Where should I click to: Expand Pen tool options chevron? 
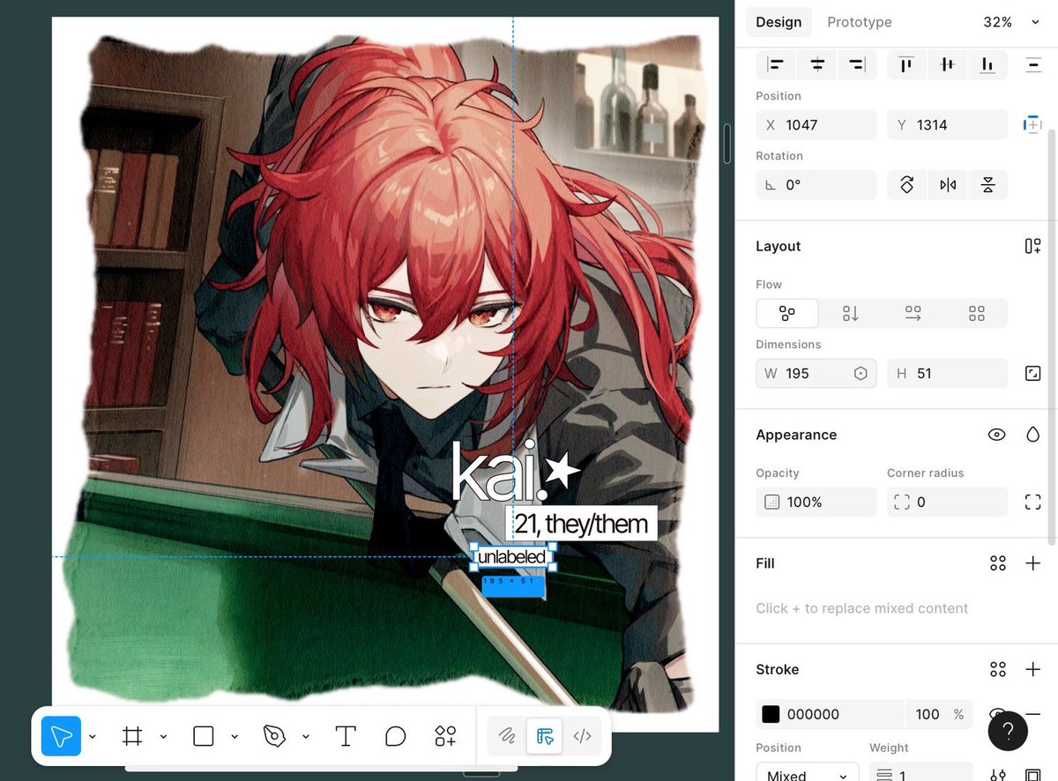pos(305,736)
